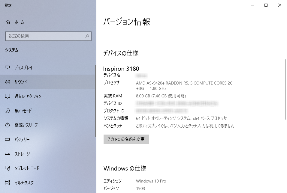Click the デバイス名 label
287x193 pixels.
[x=112, y=75]
